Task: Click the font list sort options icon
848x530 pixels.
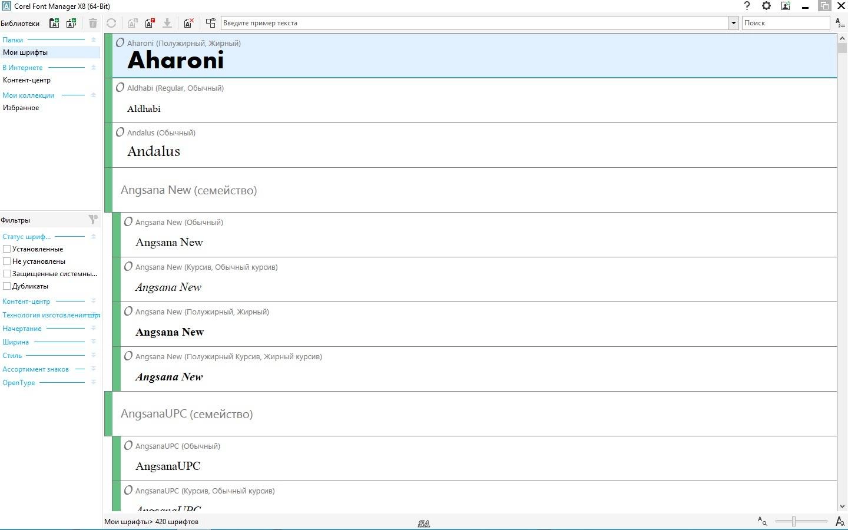Action: (840, 23)
